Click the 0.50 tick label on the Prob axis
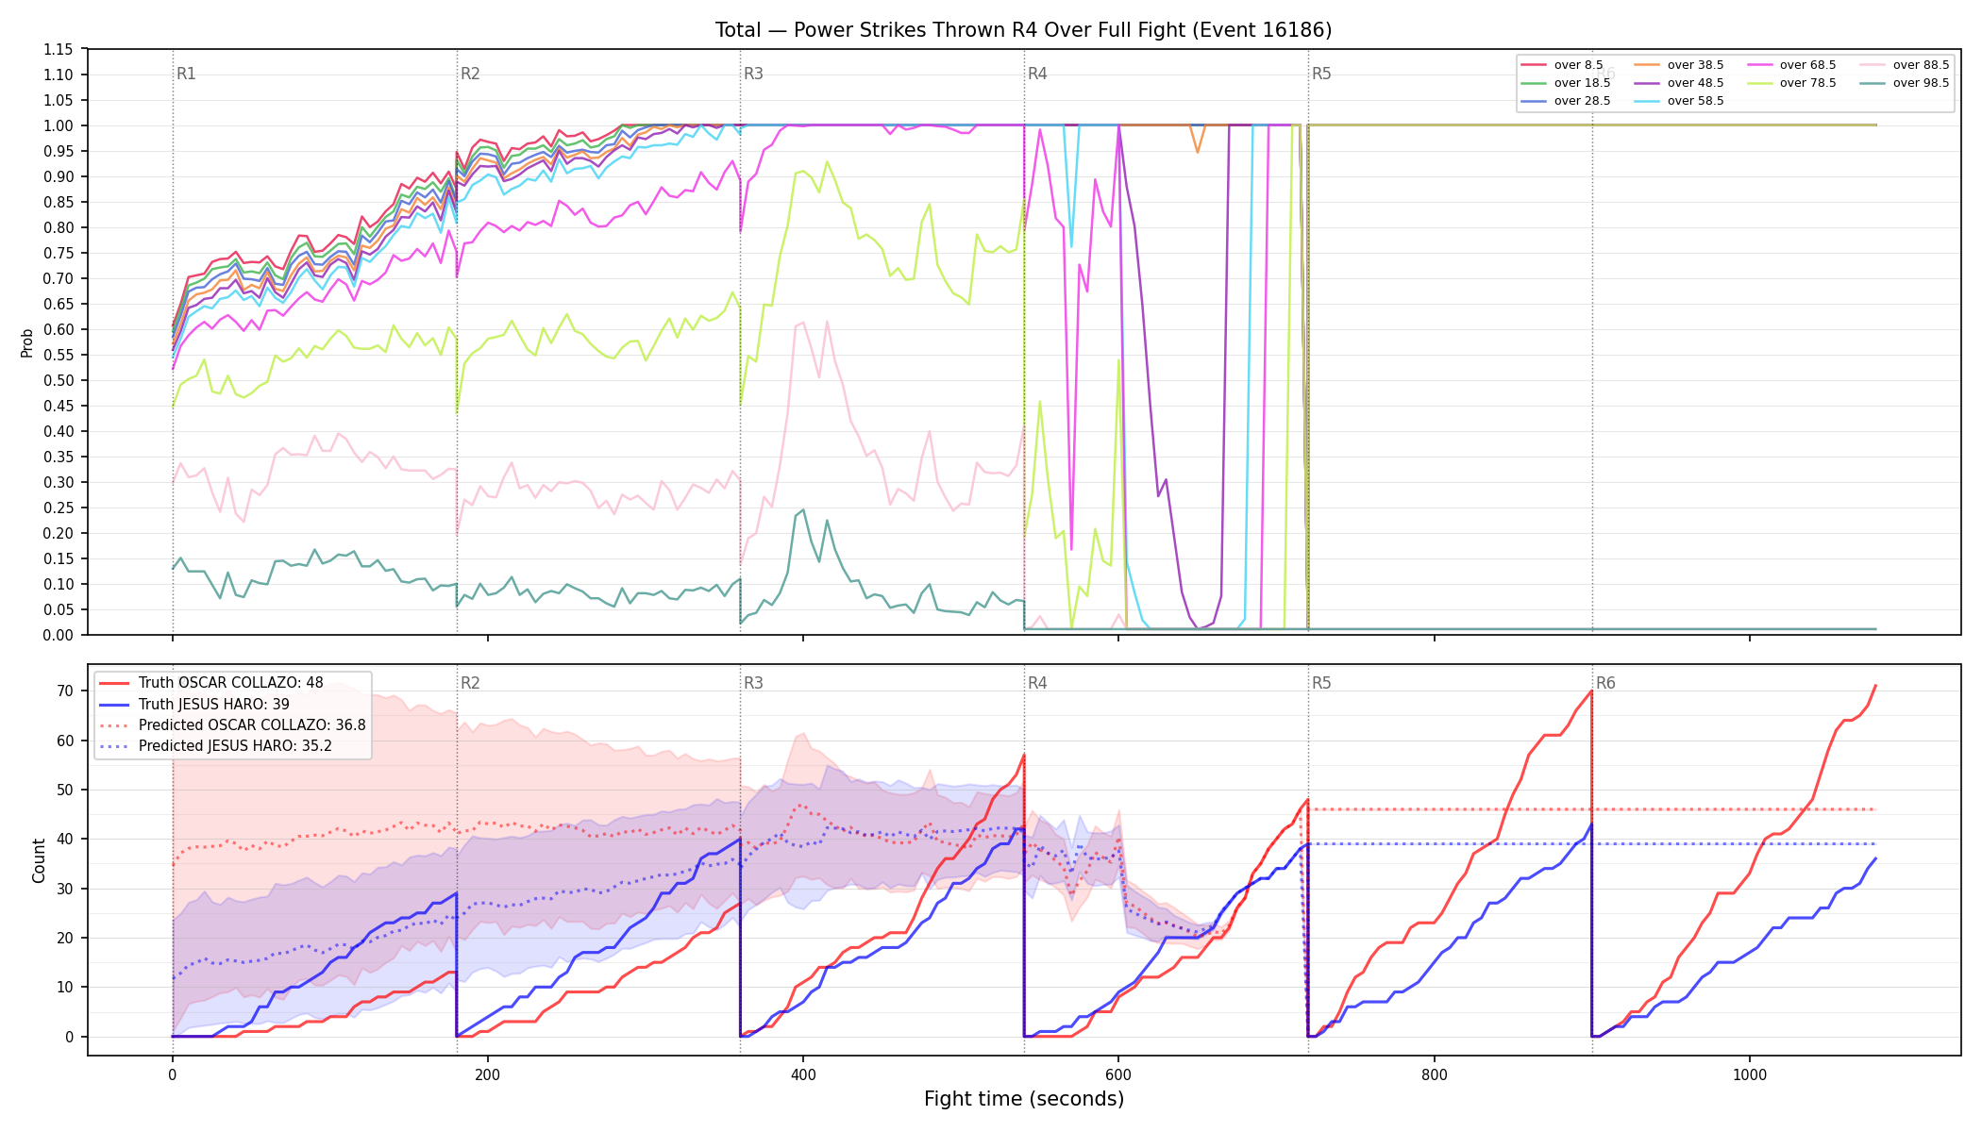The image size is (1982, 1132). tap(59, 380)
